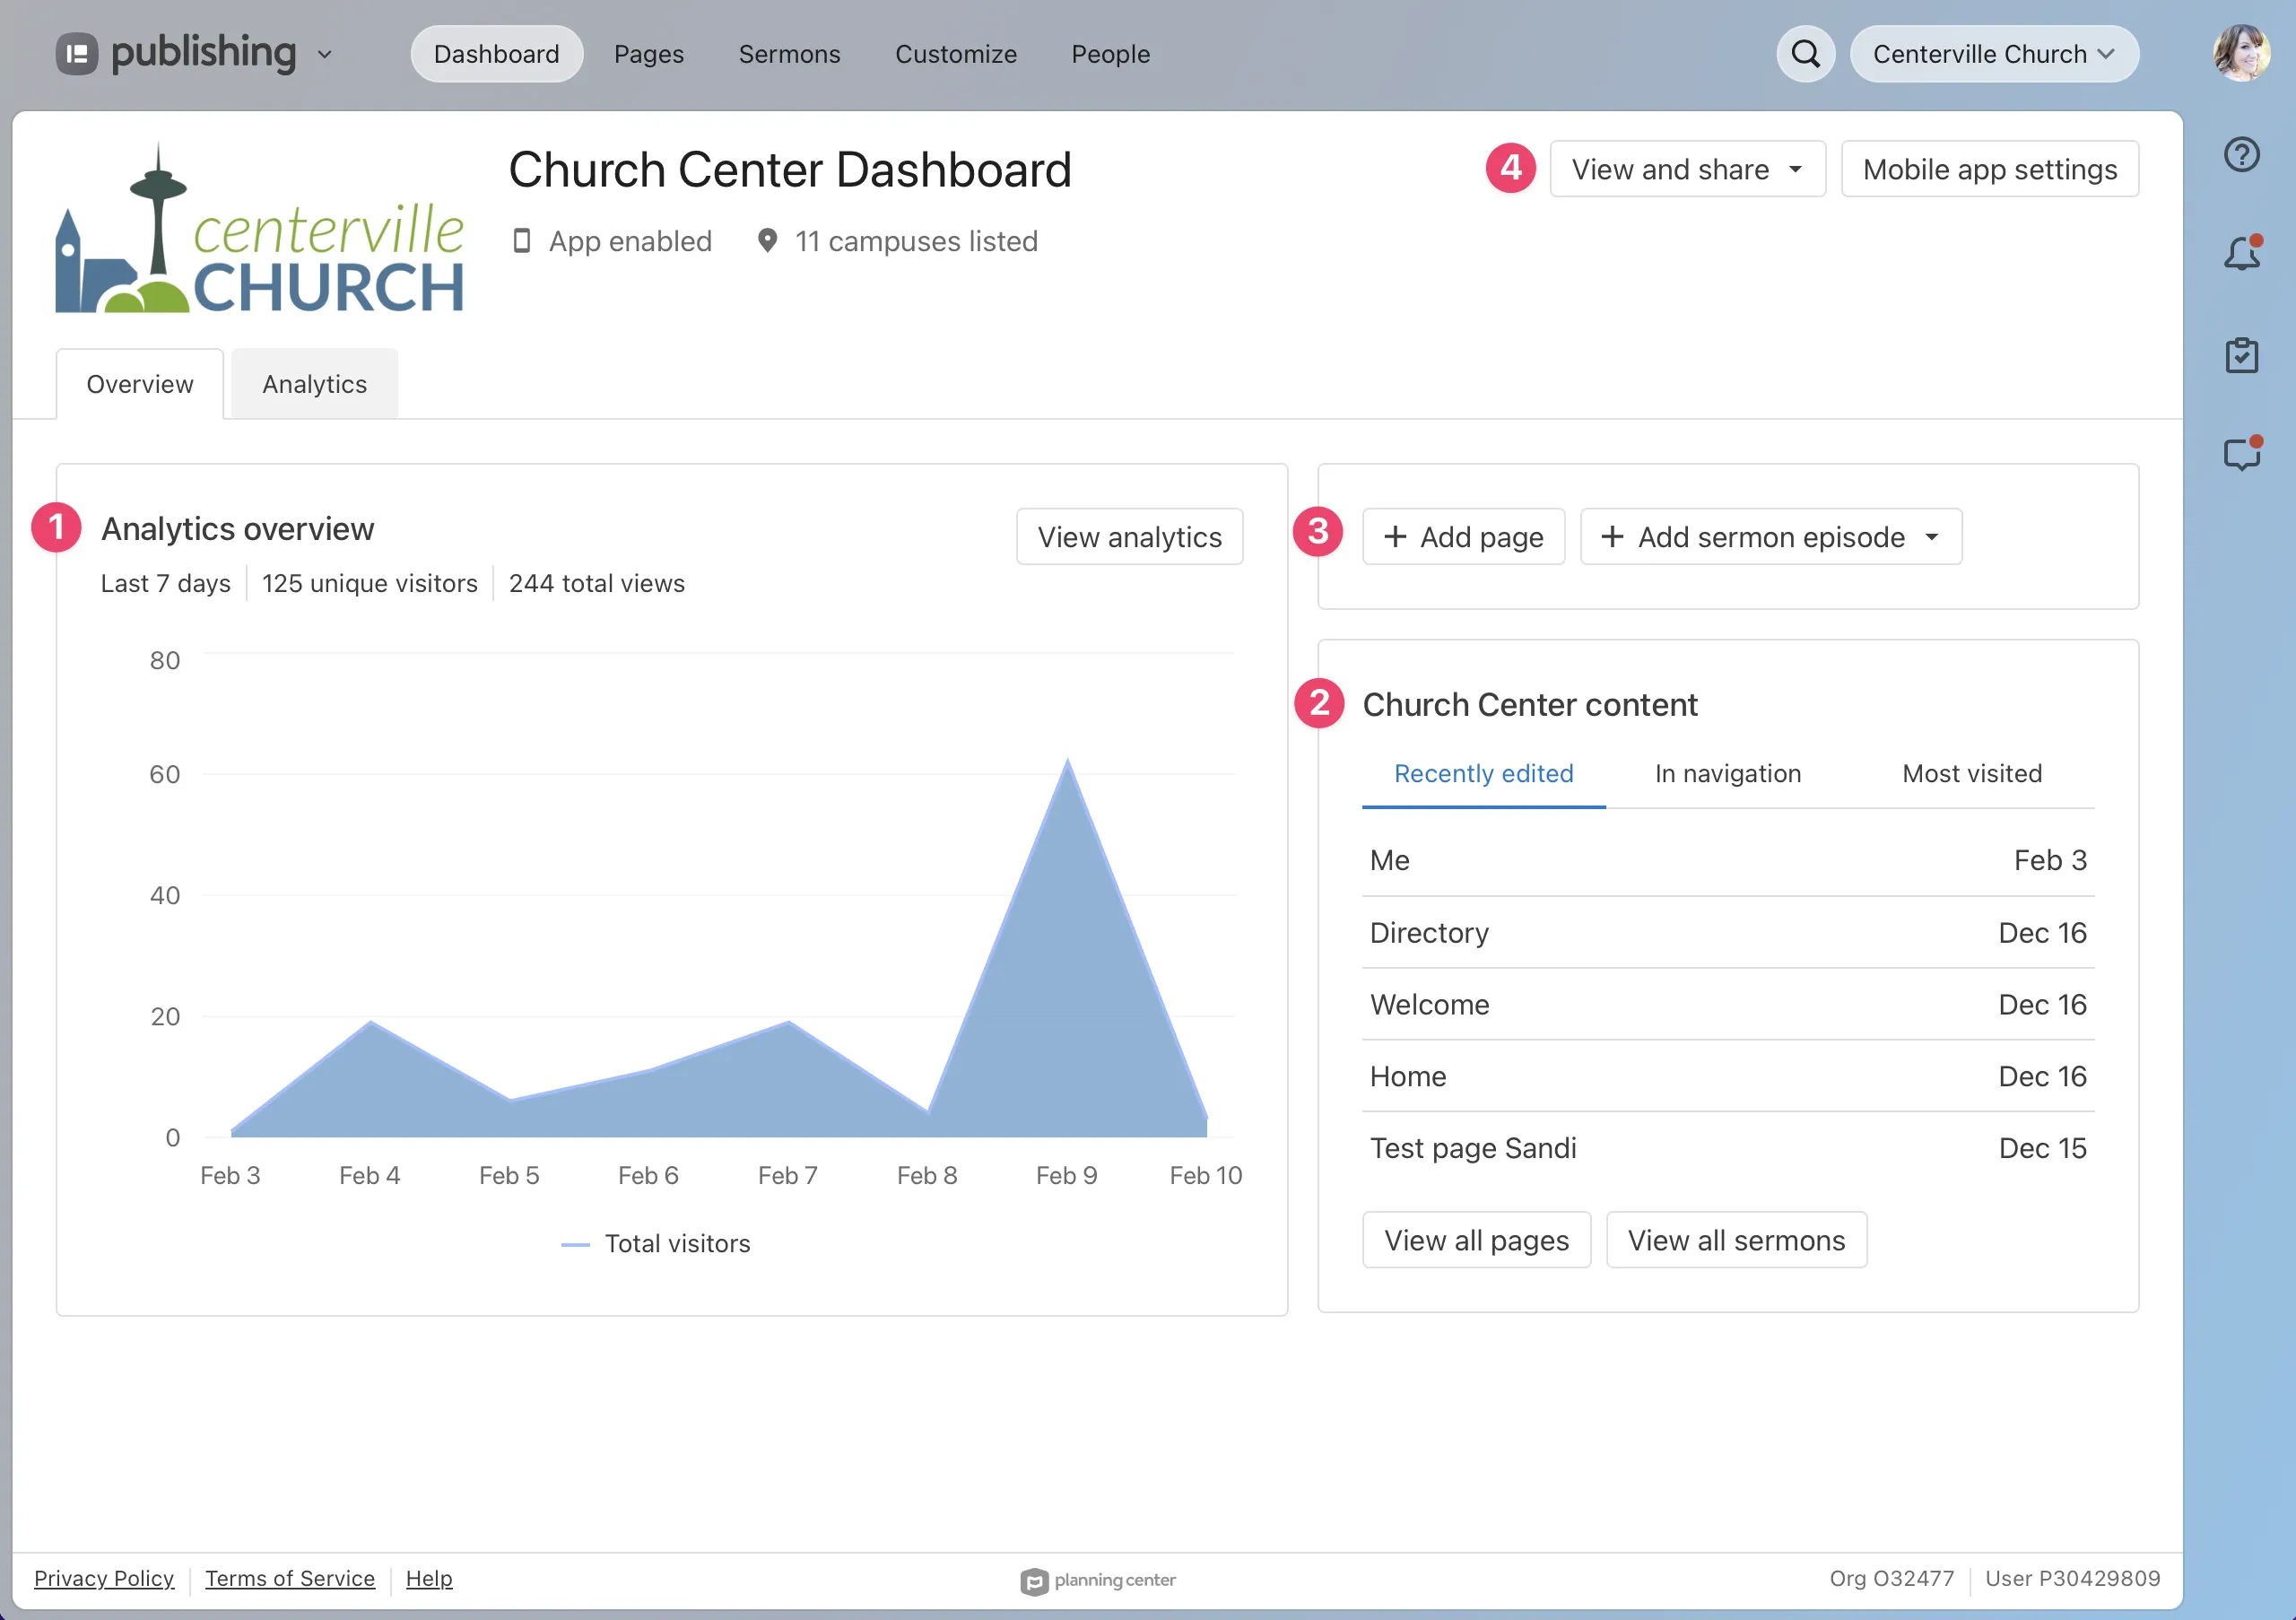Click the campuses location pin icon
This screenshot has height=1620, width=2296.
click(767, 241)
